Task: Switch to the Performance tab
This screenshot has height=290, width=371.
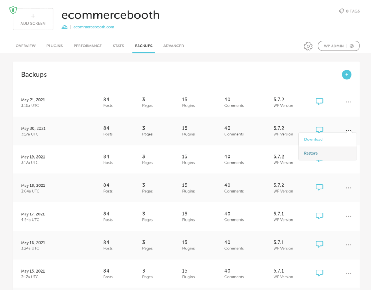Action: (88, 46)
